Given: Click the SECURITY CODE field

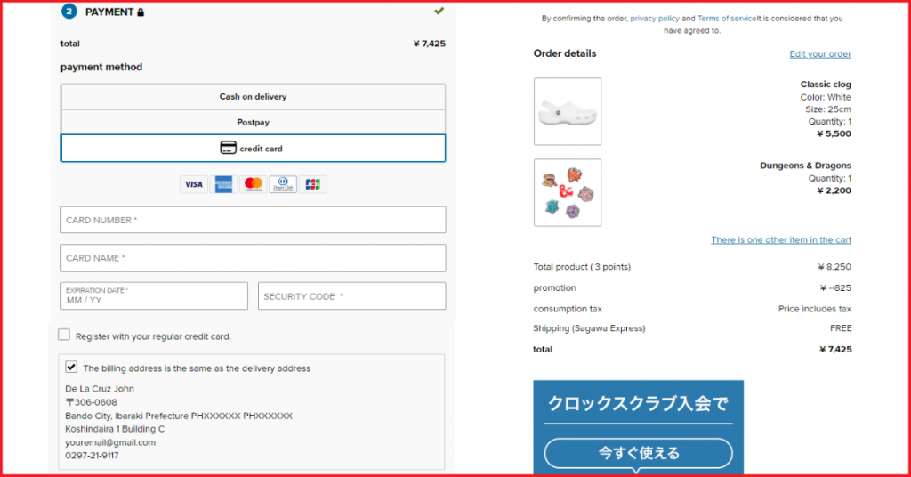Looking at the screenshot, I should (x=351, y=295).
